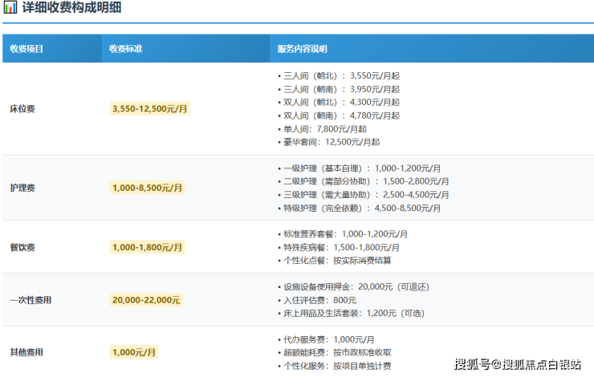Click the 餐饮费 row label
This screenshot has width=594, height=377.
[22, 247]
